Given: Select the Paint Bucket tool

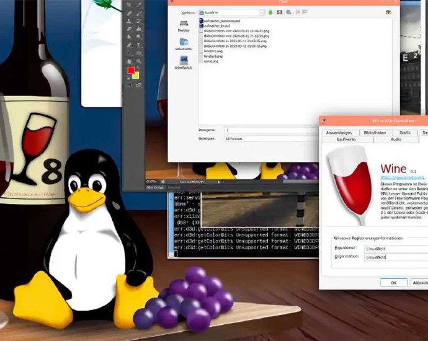Looking at the screenshot, I should [x=139, y=29].
